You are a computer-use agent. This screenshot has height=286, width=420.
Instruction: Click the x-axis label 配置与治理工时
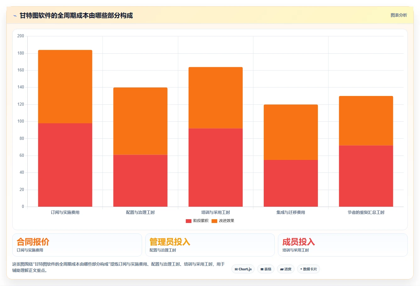pos(140,212)
